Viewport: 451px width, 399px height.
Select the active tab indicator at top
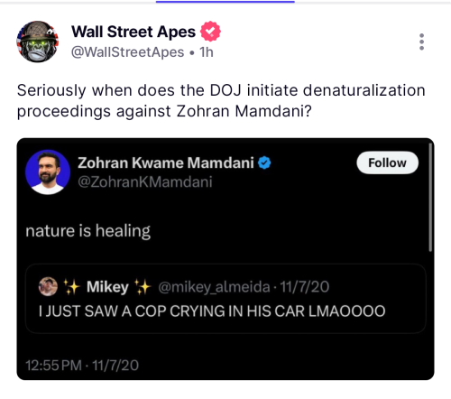pos(225,2)
